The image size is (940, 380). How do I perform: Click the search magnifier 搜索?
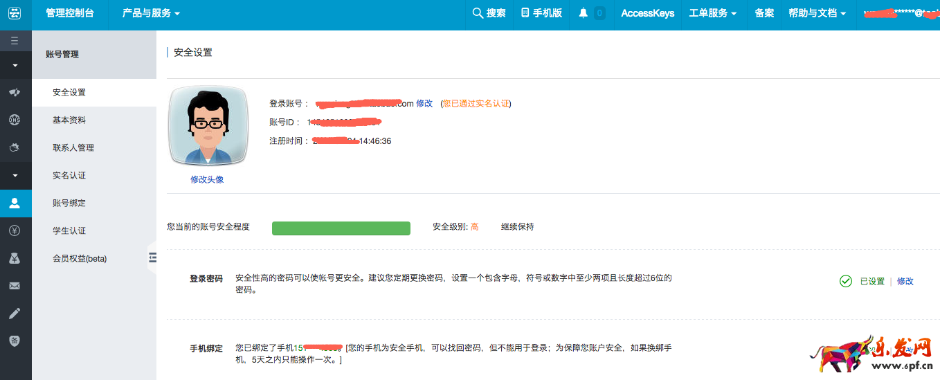pyautogui.click(x=489, y=13)
